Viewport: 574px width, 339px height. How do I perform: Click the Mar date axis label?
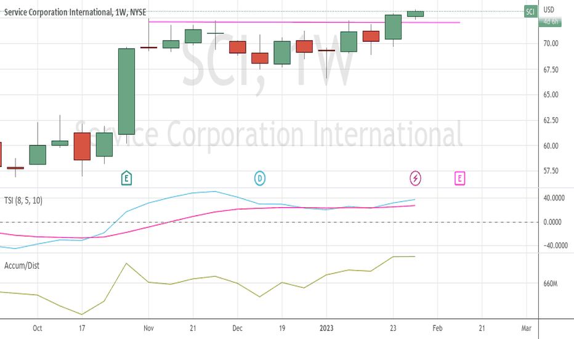coord(526,328)
